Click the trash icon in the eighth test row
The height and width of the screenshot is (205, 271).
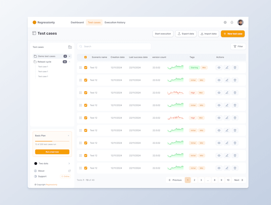(235, 156)
